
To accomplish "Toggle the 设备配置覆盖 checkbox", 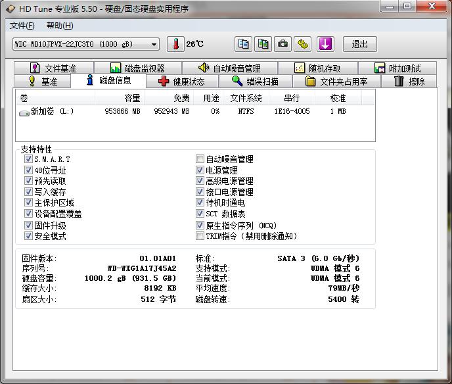I will [28, 214].
